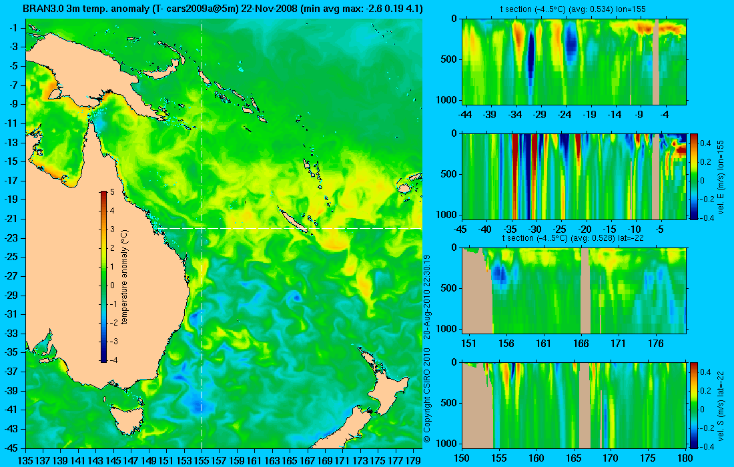This screenshot has width=734, height=467.
Task: Click the "-1" latitude tick on the map
Action: tap(14, 28)
